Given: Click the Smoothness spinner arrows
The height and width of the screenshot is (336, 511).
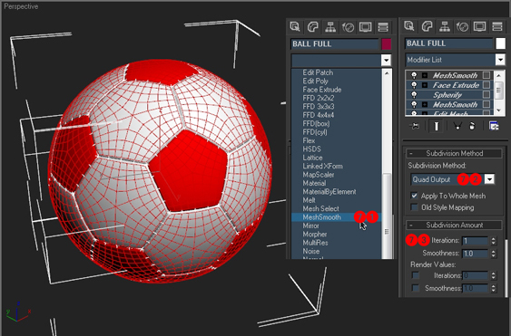Looking at the screenshot, I should click(x=493, y=254).
